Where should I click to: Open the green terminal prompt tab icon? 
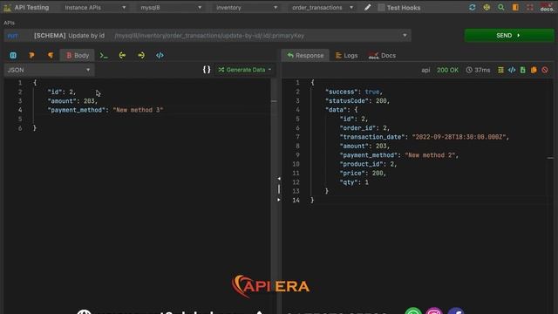pyautogui.click(x=104, y=55)
